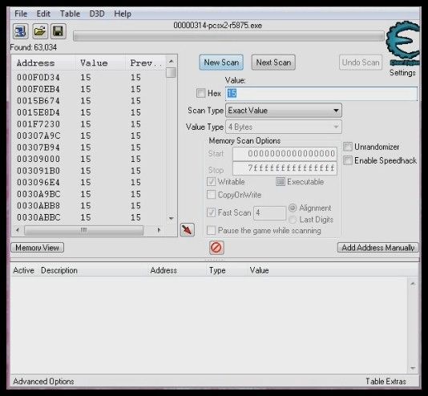Click the Value column header in results
Image resolution: width=428 pixels, height=396 pixels.
click(x=100, y=63)
